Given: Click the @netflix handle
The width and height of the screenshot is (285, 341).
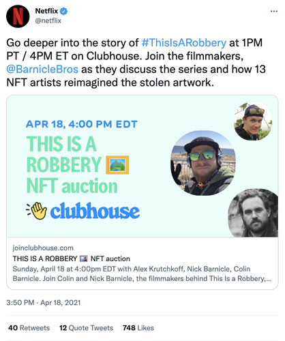Looking at the screenshot, I should click(48, 20).
